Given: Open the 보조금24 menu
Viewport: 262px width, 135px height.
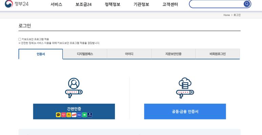Looking at the screenshot, I should [x=83, y=4].
